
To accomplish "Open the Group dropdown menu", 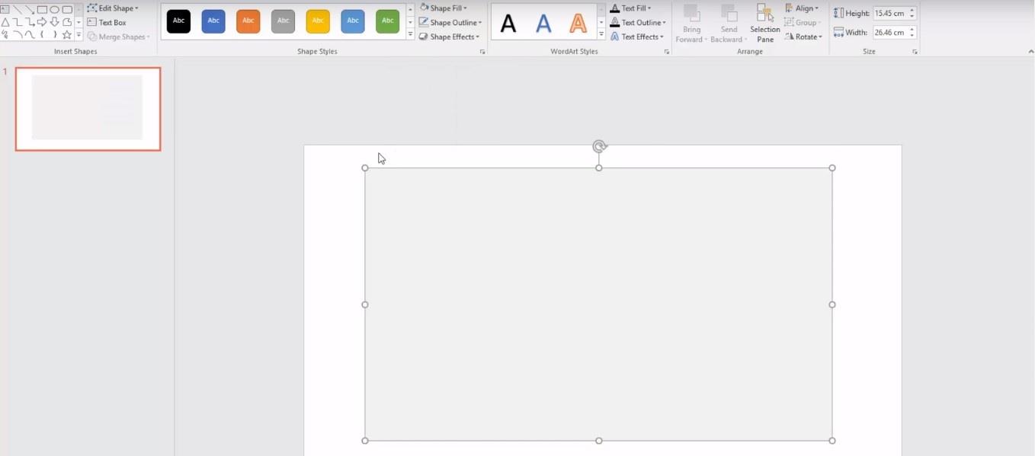I will [x=803, y=23].
